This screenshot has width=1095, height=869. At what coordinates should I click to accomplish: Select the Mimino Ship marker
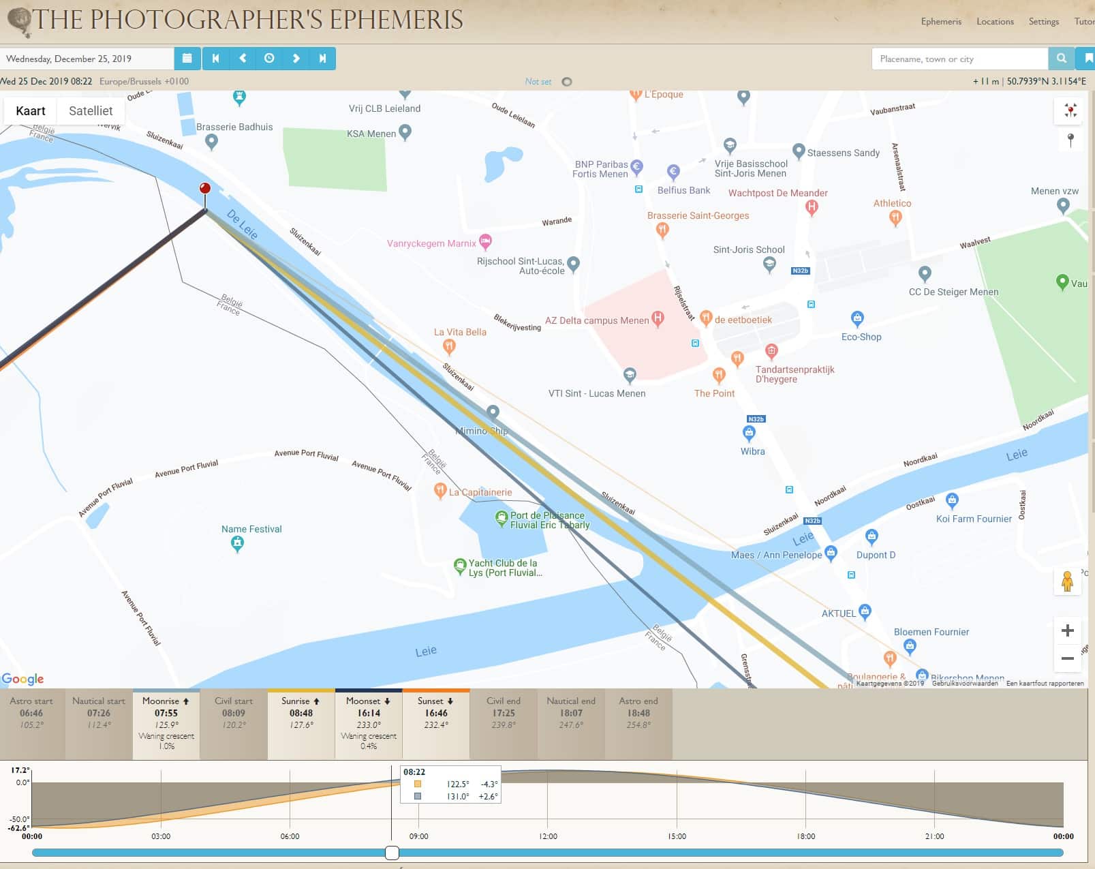coord(493,413)
